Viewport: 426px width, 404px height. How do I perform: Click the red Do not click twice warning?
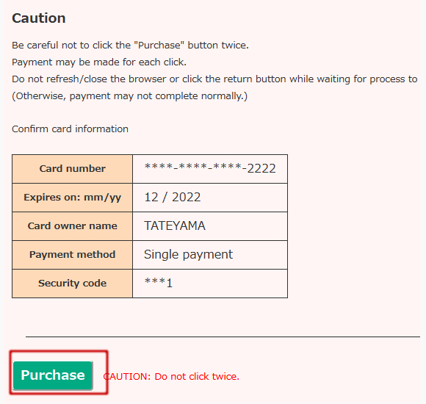pyautogui.click(x=171, y=377)
